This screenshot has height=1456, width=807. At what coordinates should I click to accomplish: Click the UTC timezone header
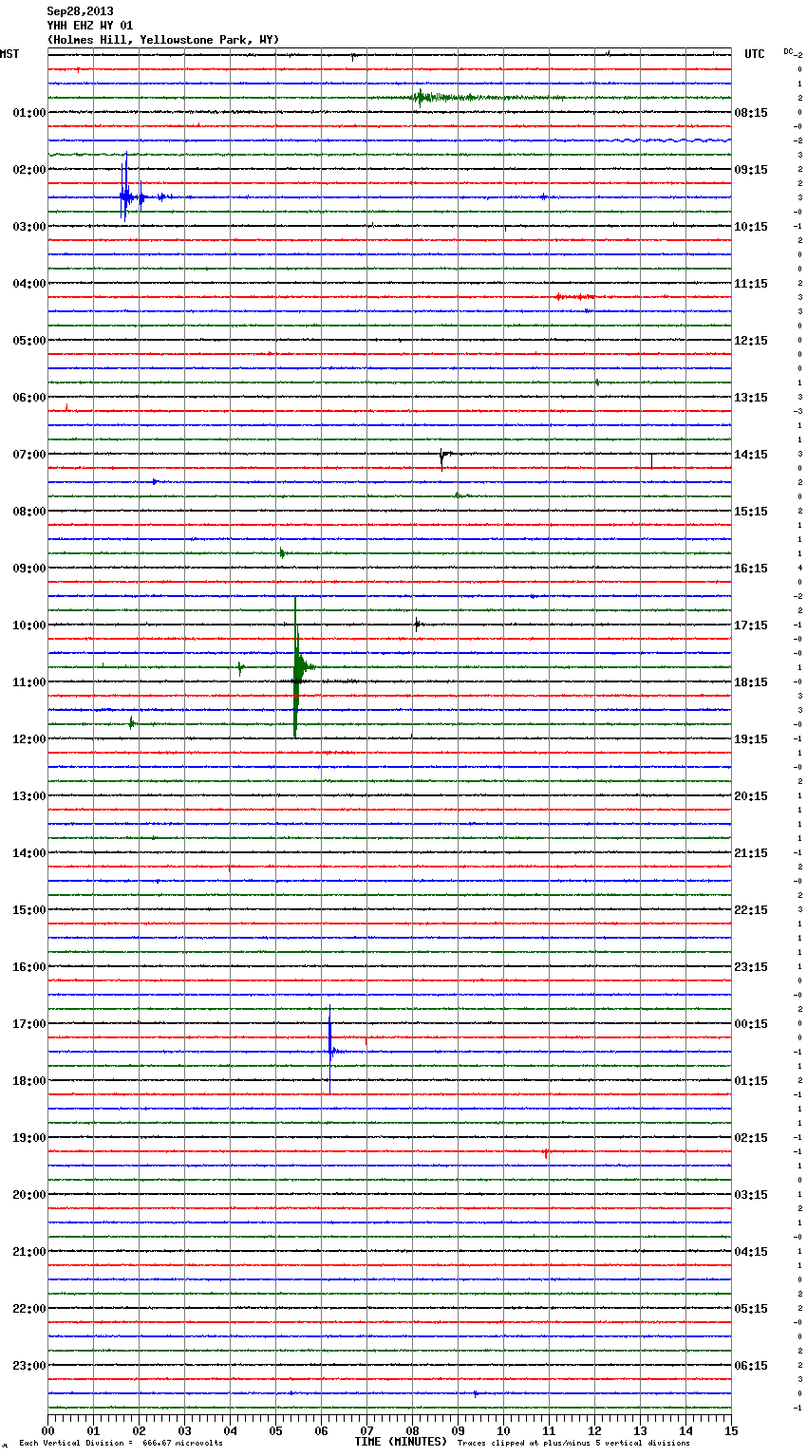pyautogui.click(x=754, y=54)
